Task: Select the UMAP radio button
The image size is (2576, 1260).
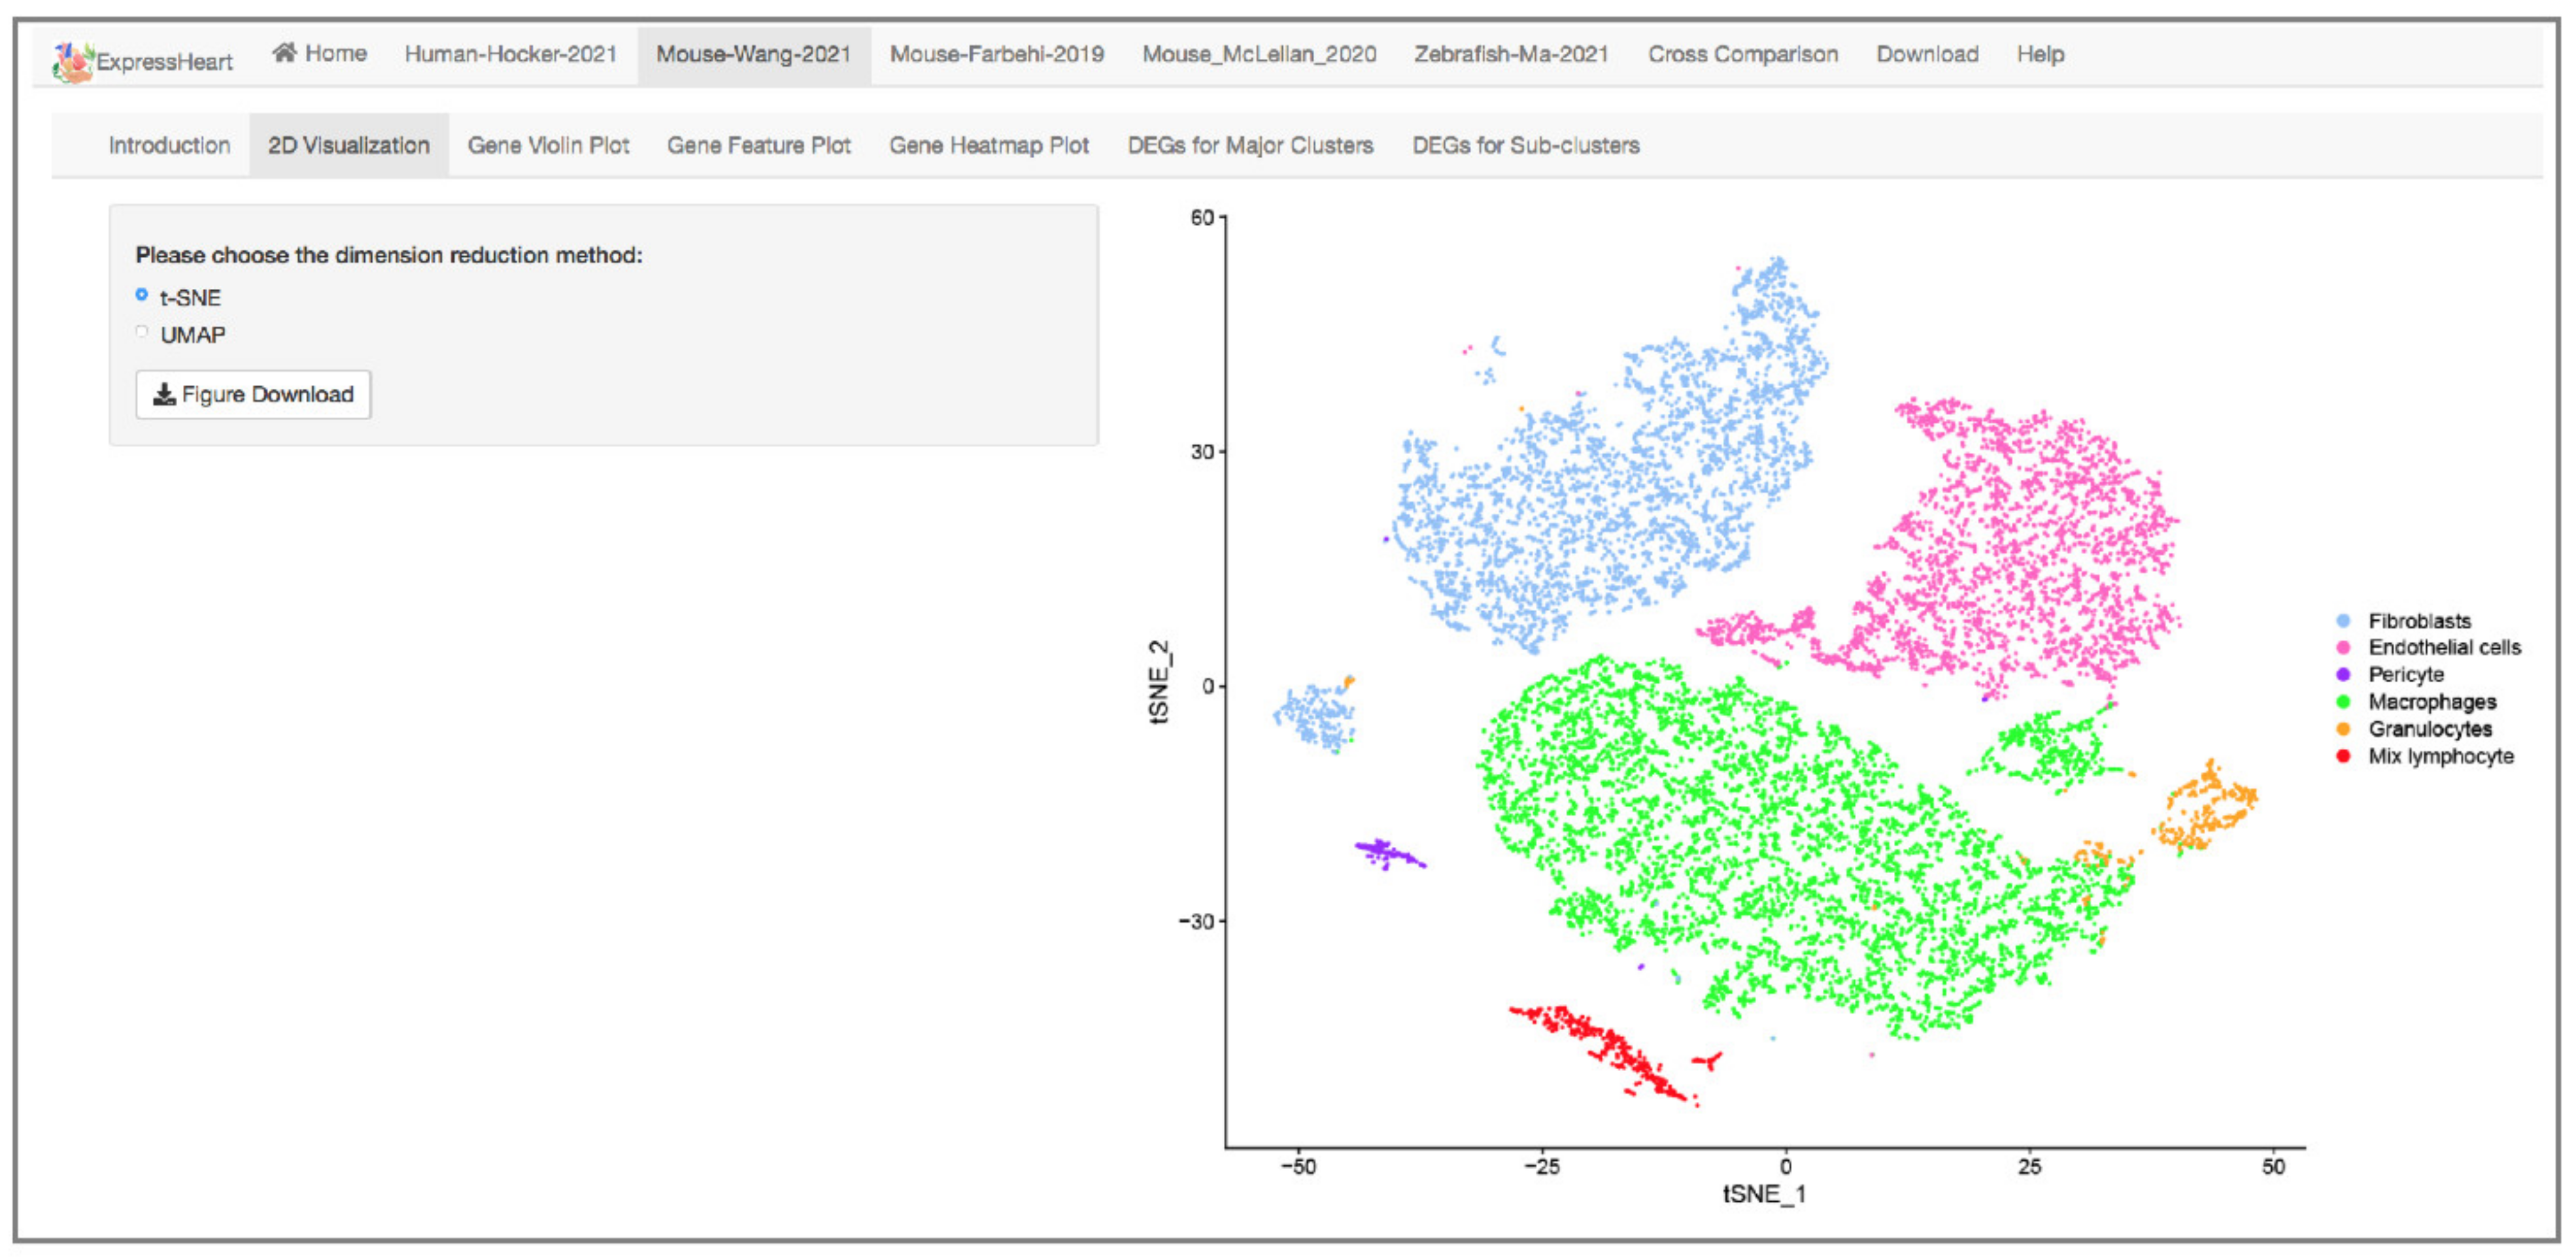Action: click(x=142, y=332)
